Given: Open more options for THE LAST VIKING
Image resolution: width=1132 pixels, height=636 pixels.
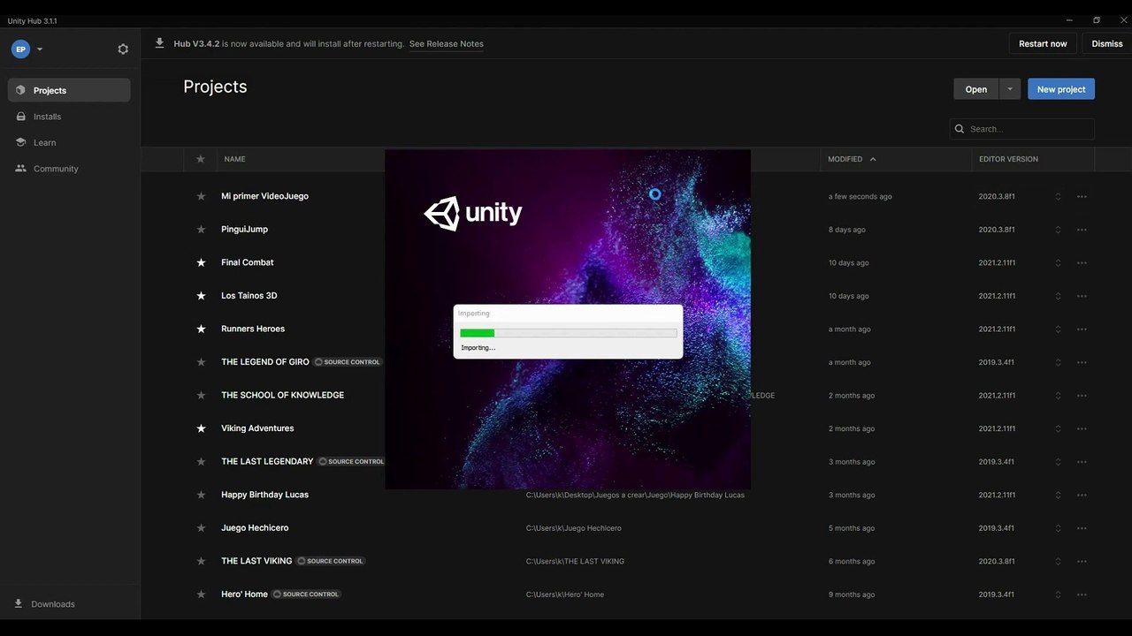Looking at the screenshot, I should tap(1082, 561).
